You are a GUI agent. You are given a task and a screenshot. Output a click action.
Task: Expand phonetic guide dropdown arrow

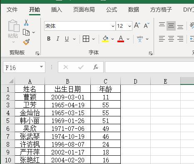pyautogui.click(x=147, y=39)
